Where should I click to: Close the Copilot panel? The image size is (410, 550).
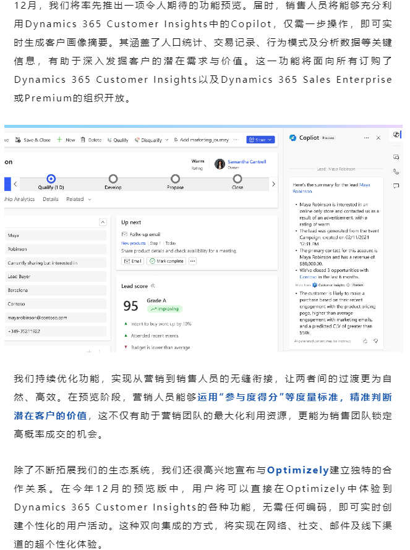378,138
